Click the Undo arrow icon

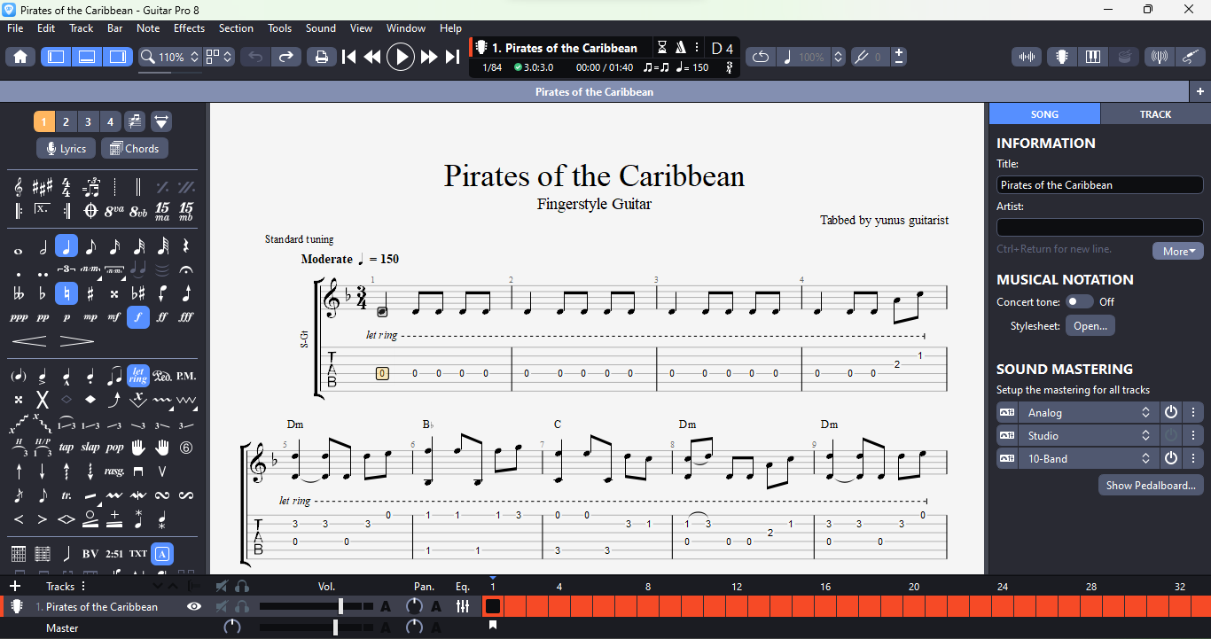click(255, 57)
